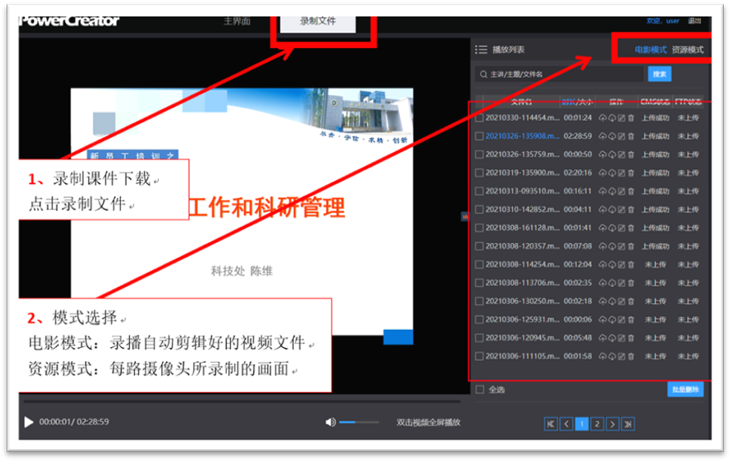This screenshot has width=732, height=462.
Task: Check the 全选 select-all checkbox
Action: (479, 389)
